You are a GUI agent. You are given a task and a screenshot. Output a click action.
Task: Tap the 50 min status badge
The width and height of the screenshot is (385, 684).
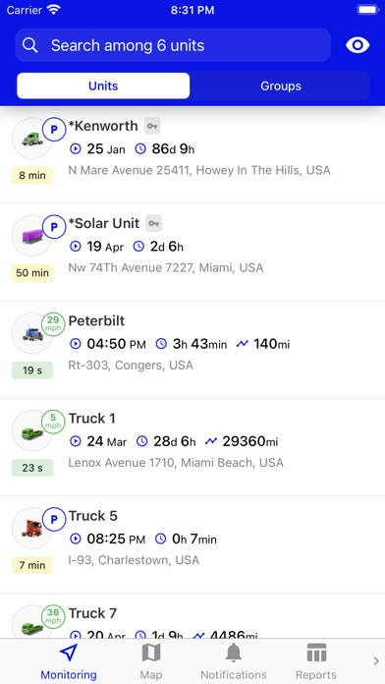tap(32, 273)
